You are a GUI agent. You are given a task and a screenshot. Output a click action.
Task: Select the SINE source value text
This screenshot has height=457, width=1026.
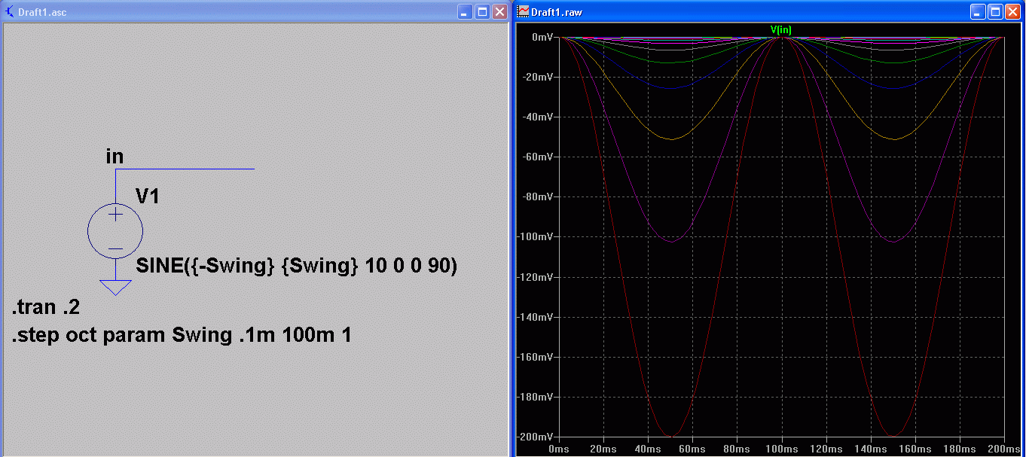point(296,267)
